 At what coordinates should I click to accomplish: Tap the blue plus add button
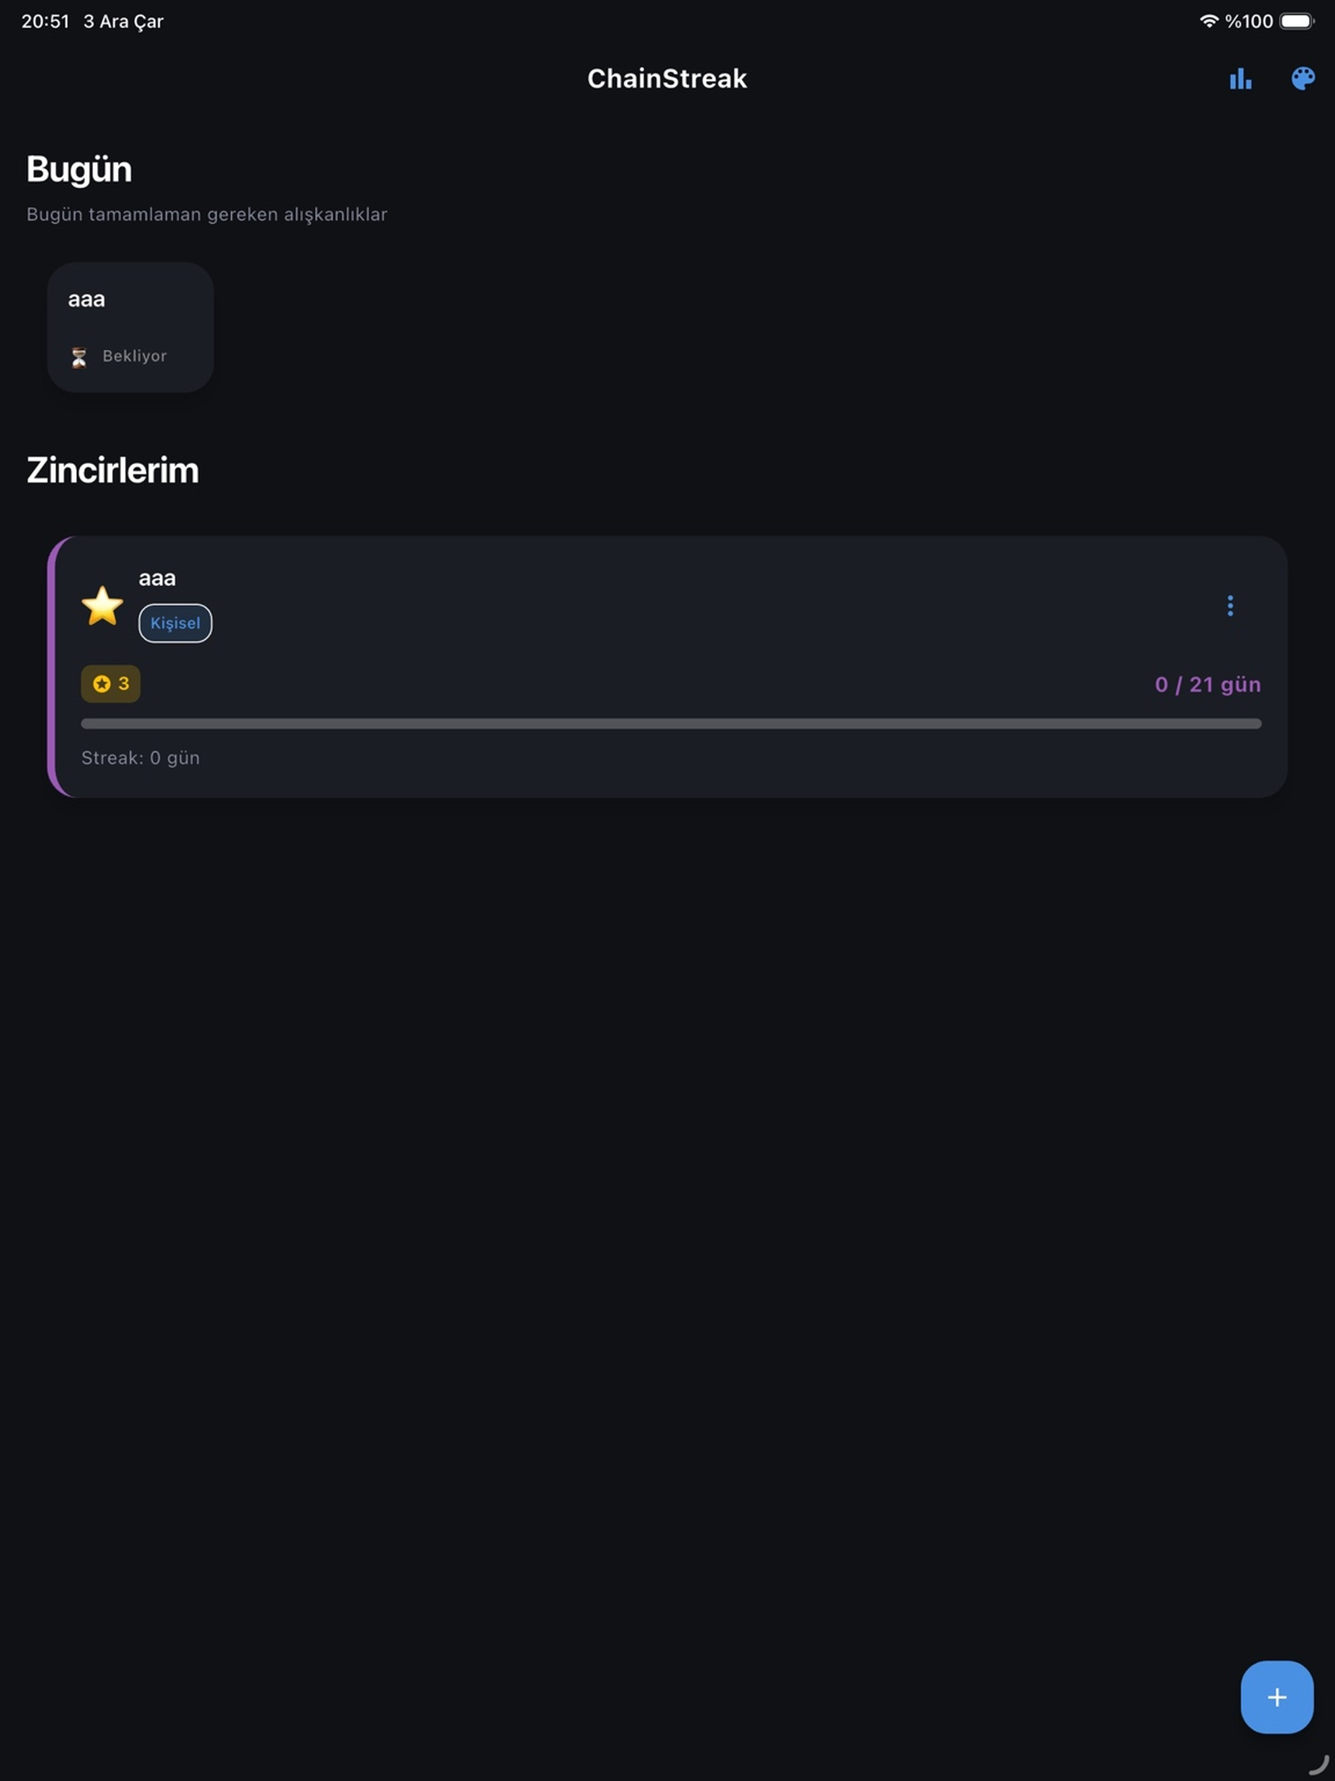(1276, 1696)
